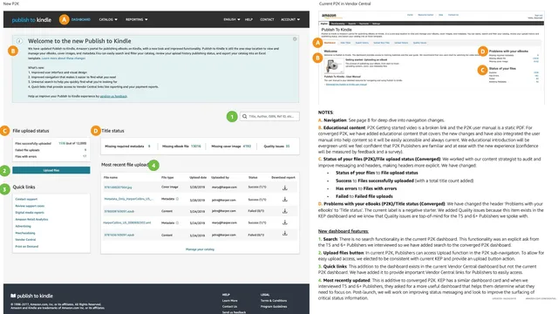This screenshot has width=558, height=314.
Task: Click the Download user manual link in Vendor Central
Action: 346,85
